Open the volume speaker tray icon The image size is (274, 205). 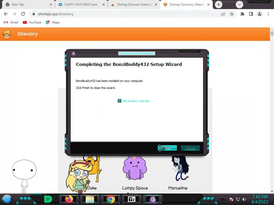tap(244, 199)
